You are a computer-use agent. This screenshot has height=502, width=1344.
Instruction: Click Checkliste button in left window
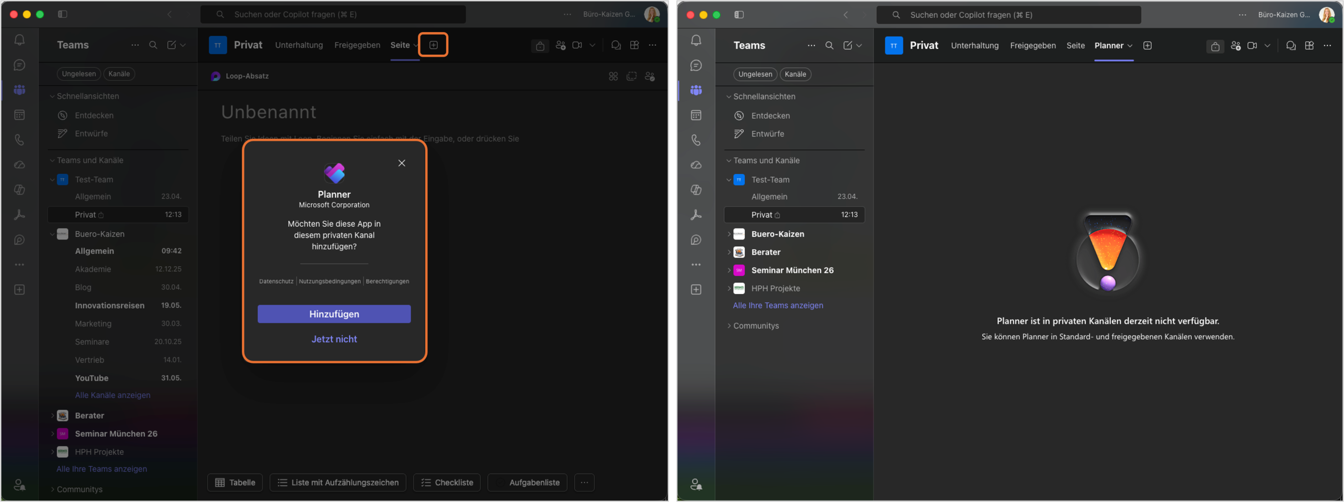(447, 483)
